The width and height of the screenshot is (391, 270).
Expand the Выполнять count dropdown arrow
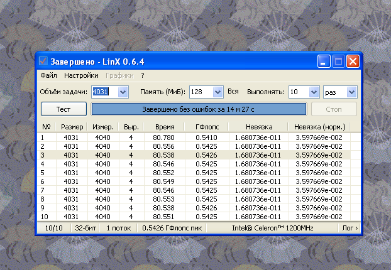(314, 92)
